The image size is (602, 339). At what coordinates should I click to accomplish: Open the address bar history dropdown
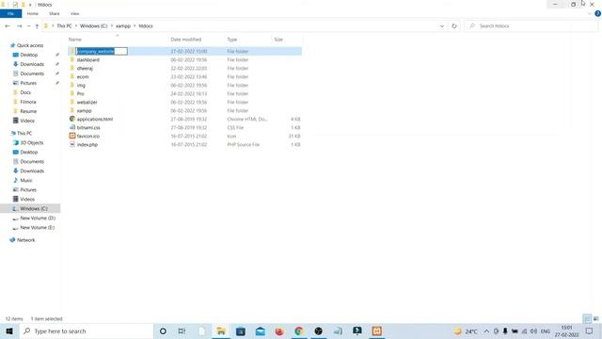point(442,26)
